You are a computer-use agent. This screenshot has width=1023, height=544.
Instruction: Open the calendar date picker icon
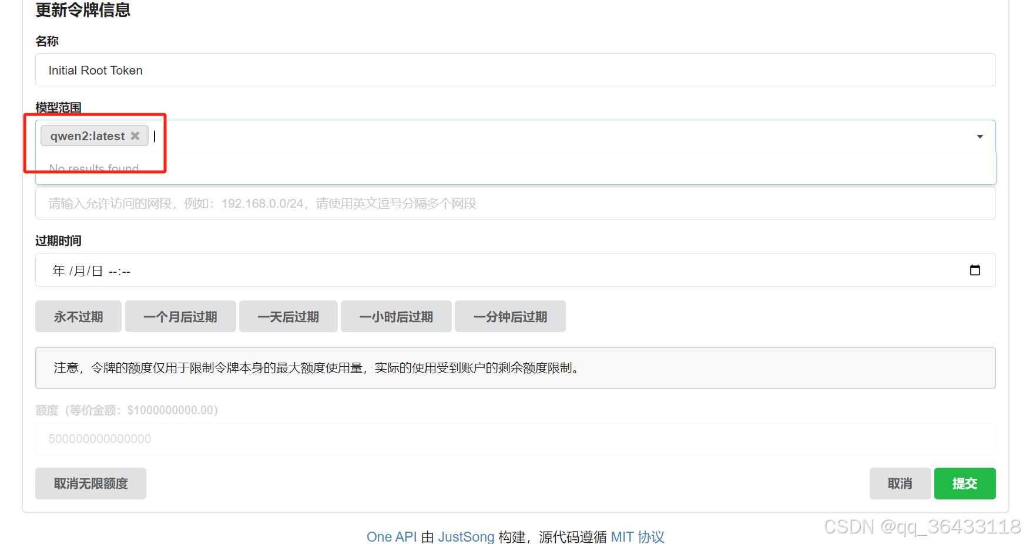click(975, 270)
